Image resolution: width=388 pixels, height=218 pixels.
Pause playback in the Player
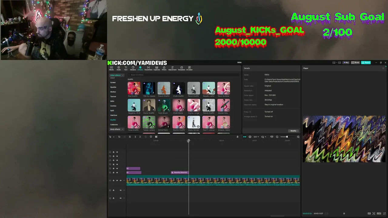pos(344,213)
